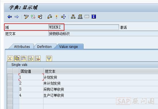Click the Active/Inactive toggle icon
This screenshot has height=109, width=158.
tap(33, 17)
